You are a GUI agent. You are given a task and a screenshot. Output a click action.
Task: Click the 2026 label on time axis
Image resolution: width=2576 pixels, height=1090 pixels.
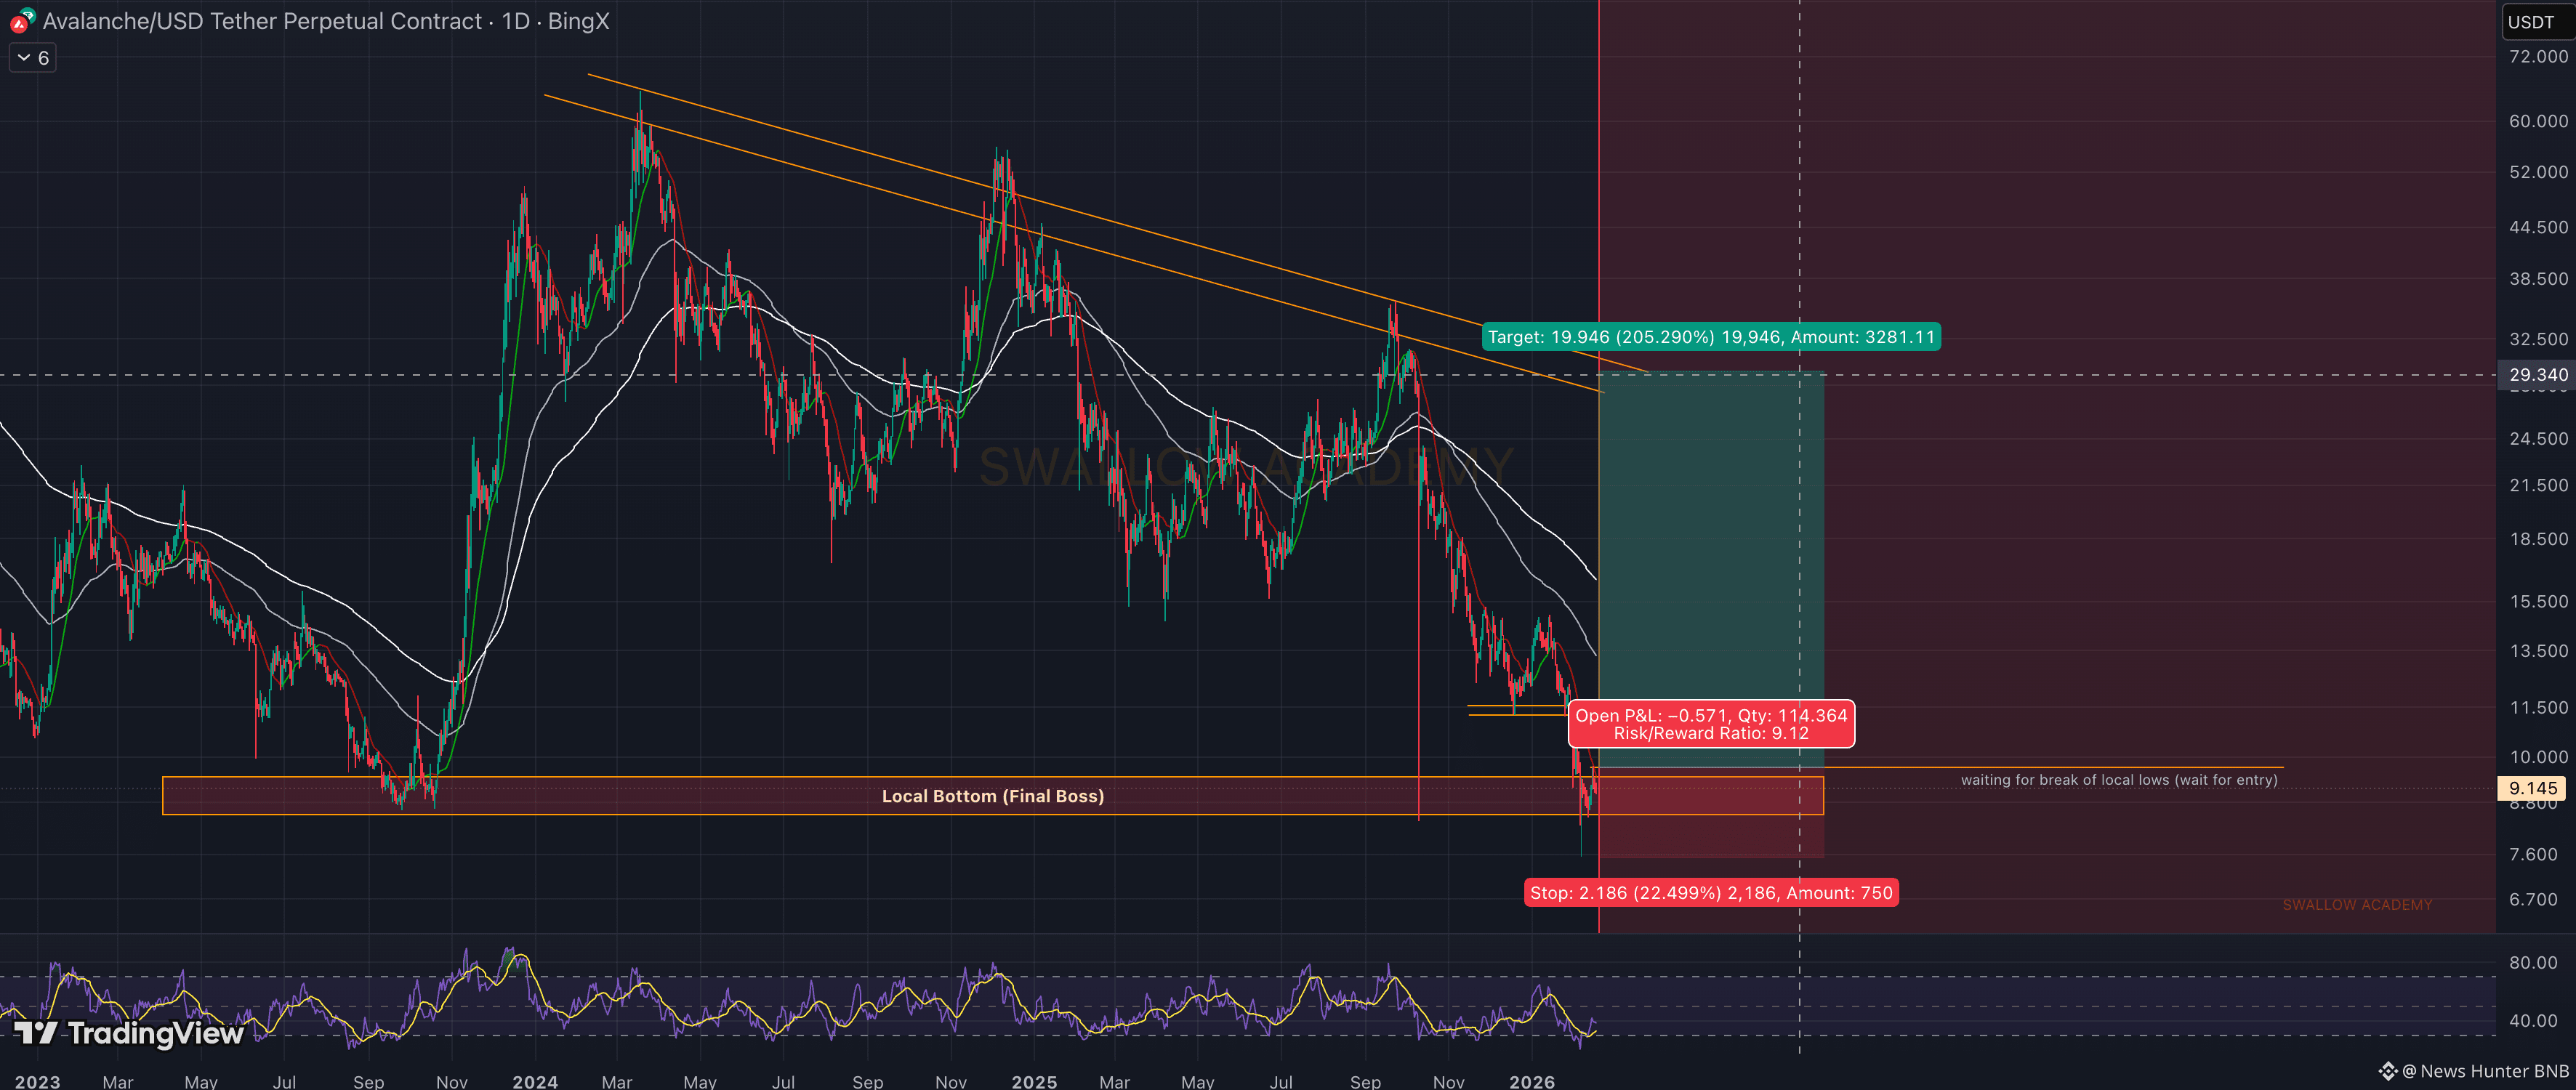coord(1531,1081)
